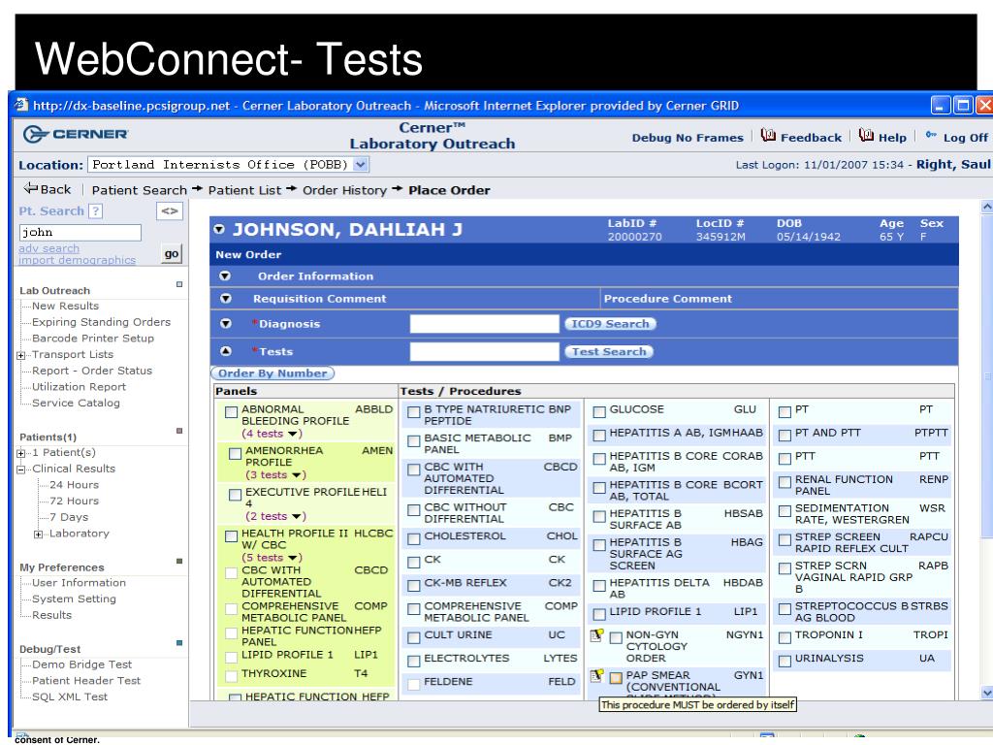Click the Test Search button
Screen dimensions: 993x745
(x=609, y=351)
